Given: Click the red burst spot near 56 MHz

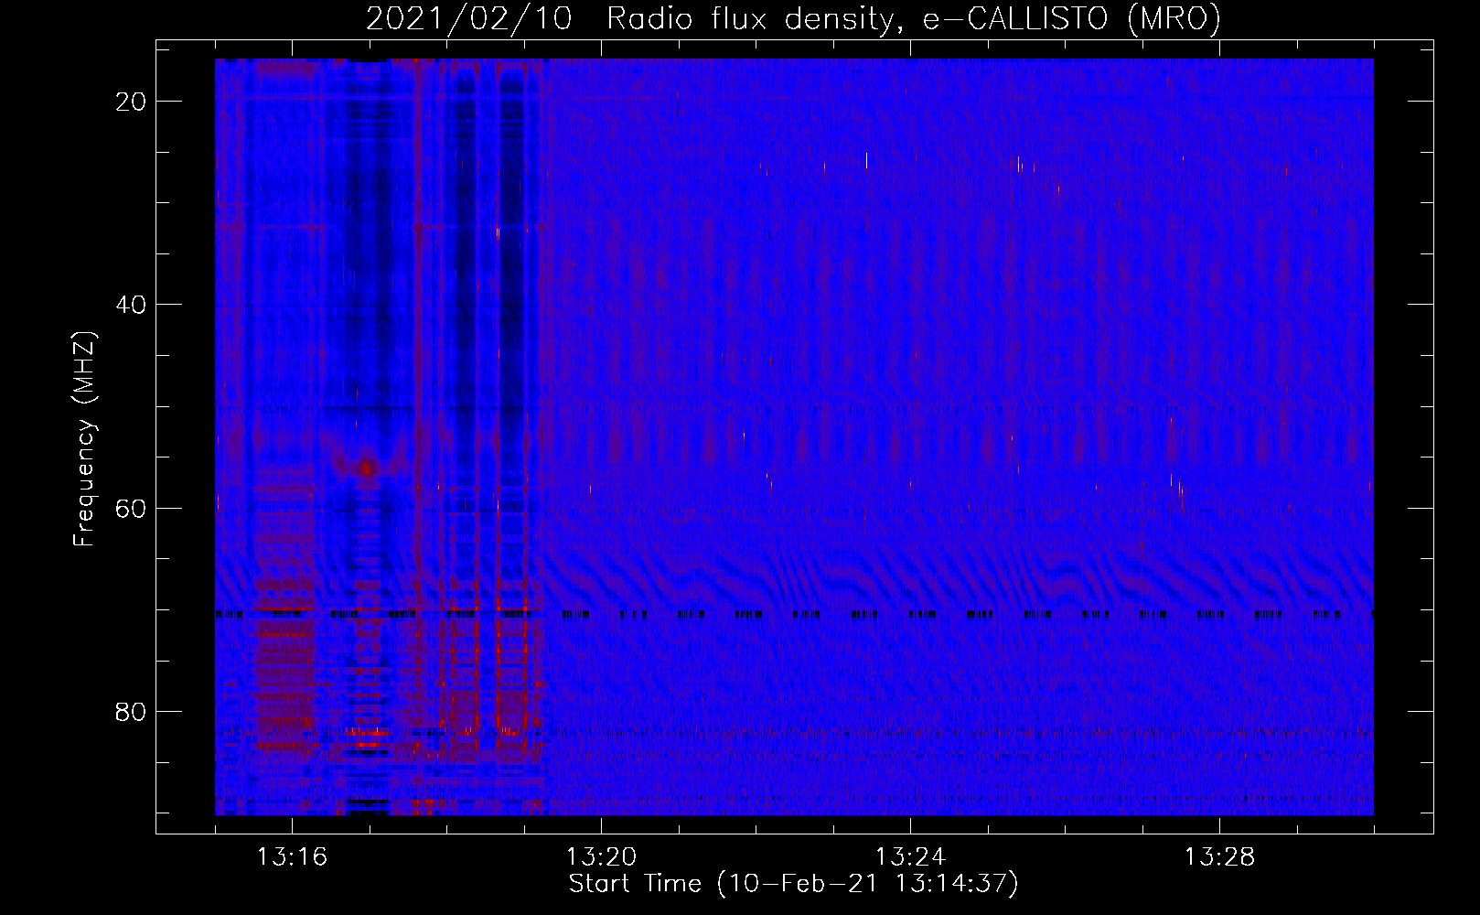Looking at the screenshot, I should 368,468.
